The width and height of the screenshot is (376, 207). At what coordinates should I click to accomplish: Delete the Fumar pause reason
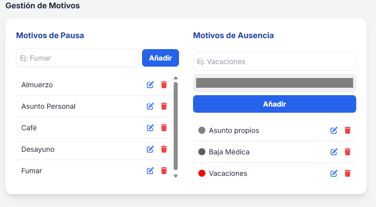(164, 171)
